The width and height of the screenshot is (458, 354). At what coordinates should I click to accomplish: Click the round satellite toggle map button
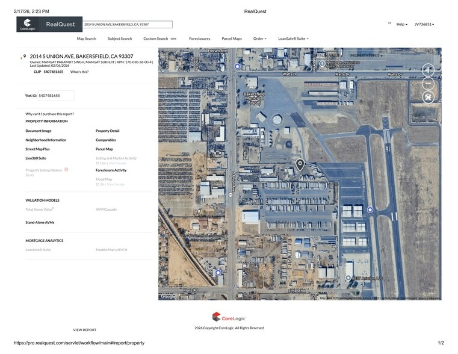pos(428,98)
